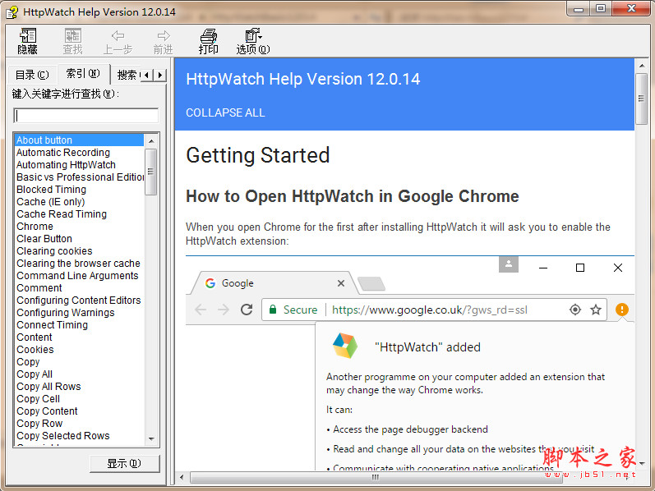This screenshot has width=655, height=491.
Task: Click the google.co.uk URL in address bar image
Action: [x=430, y=310]
